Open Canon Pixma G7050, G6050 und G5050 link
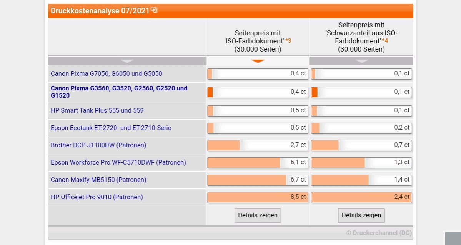This screenshot has height=245, width=461. 107,73
